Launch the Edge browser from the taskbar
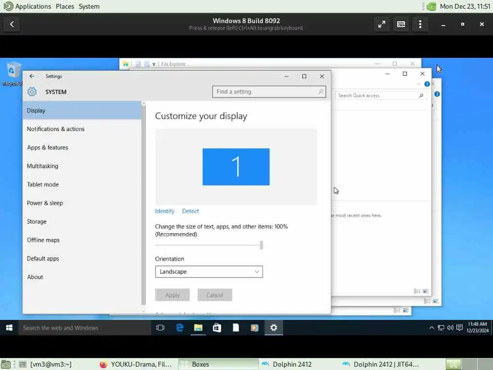Image resolution: width=493 pixels, height=370 pixels. coord(180,328)
